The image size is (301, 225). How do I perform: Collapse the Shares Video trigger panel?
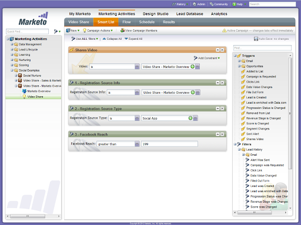click(x=218, y=50)
